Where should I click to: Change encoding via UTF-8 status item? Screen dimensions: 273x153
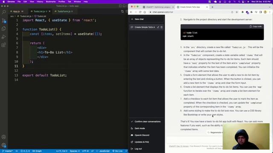[x=85, y=151]
